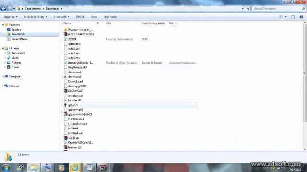Open address bar history dropdown arrow
Image resolution: width=307 pixels, height=172 pixels.
243,9
